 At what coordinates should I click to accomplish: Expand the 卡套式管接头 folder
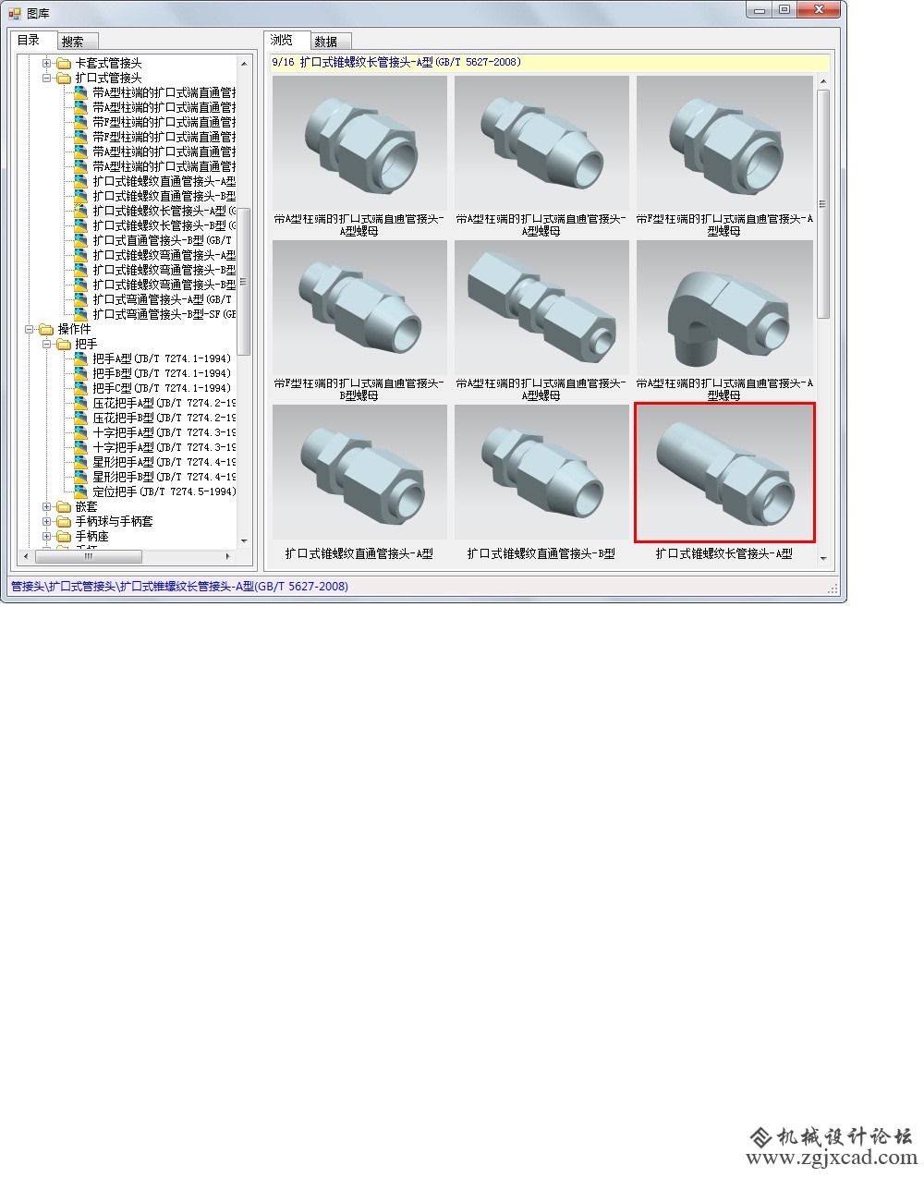point(47,63)
